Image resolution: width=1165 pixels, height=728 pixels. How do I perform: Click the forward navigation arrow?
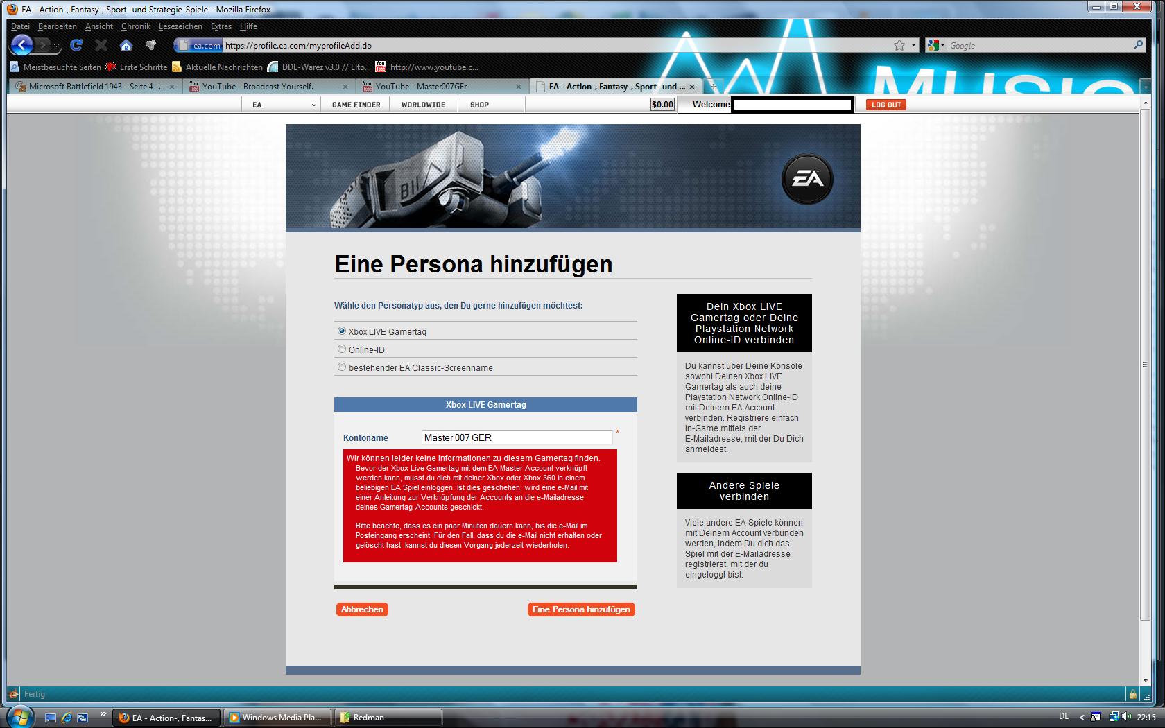pos(43,46)
